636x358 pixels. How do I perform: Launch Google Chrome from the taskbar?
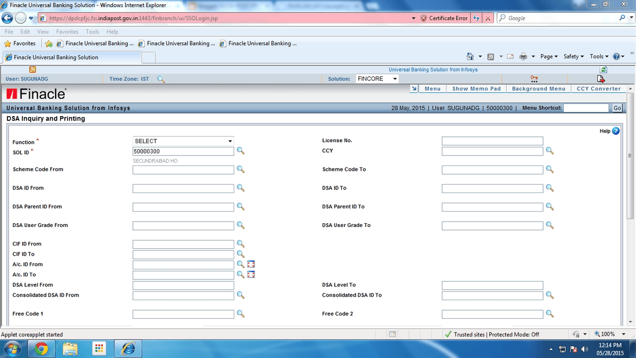coord(41,348)
